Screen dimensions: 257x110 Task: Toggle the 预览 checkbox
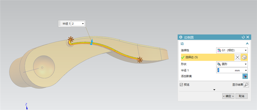[181, 85]
